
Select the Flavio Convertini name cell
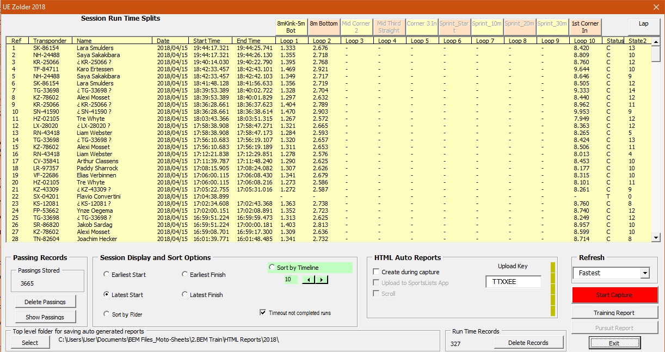98,196
